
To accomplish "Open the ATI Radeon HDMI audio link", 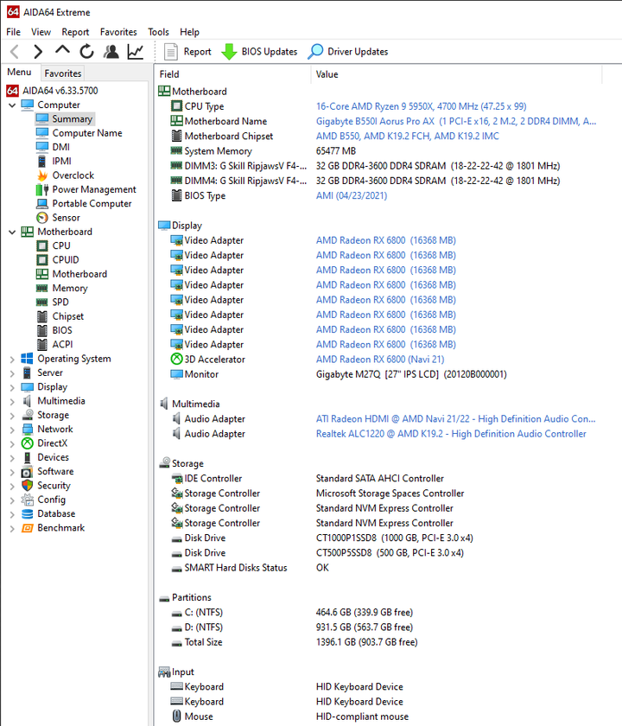I will [x=455, y=419].
